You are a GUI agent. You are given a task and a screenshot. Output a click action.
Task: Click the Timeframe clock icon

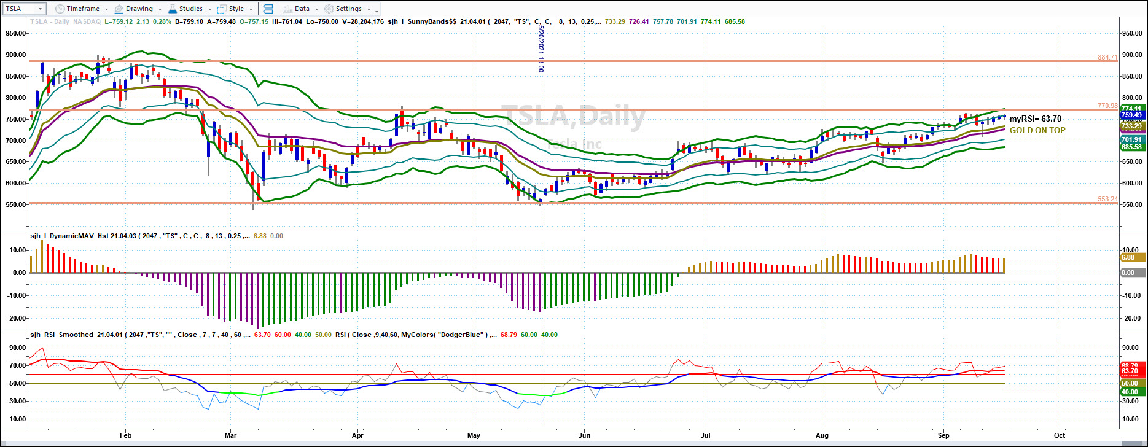59,9
